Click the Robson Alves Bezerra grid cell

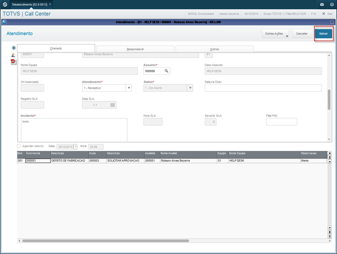(189, 161)
